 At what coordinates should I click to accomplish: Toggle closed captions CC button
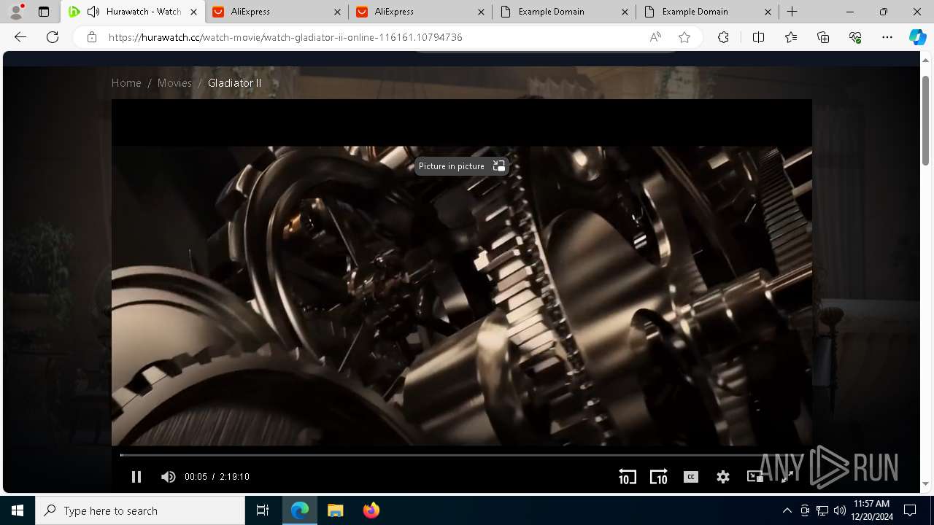(691, 477)
